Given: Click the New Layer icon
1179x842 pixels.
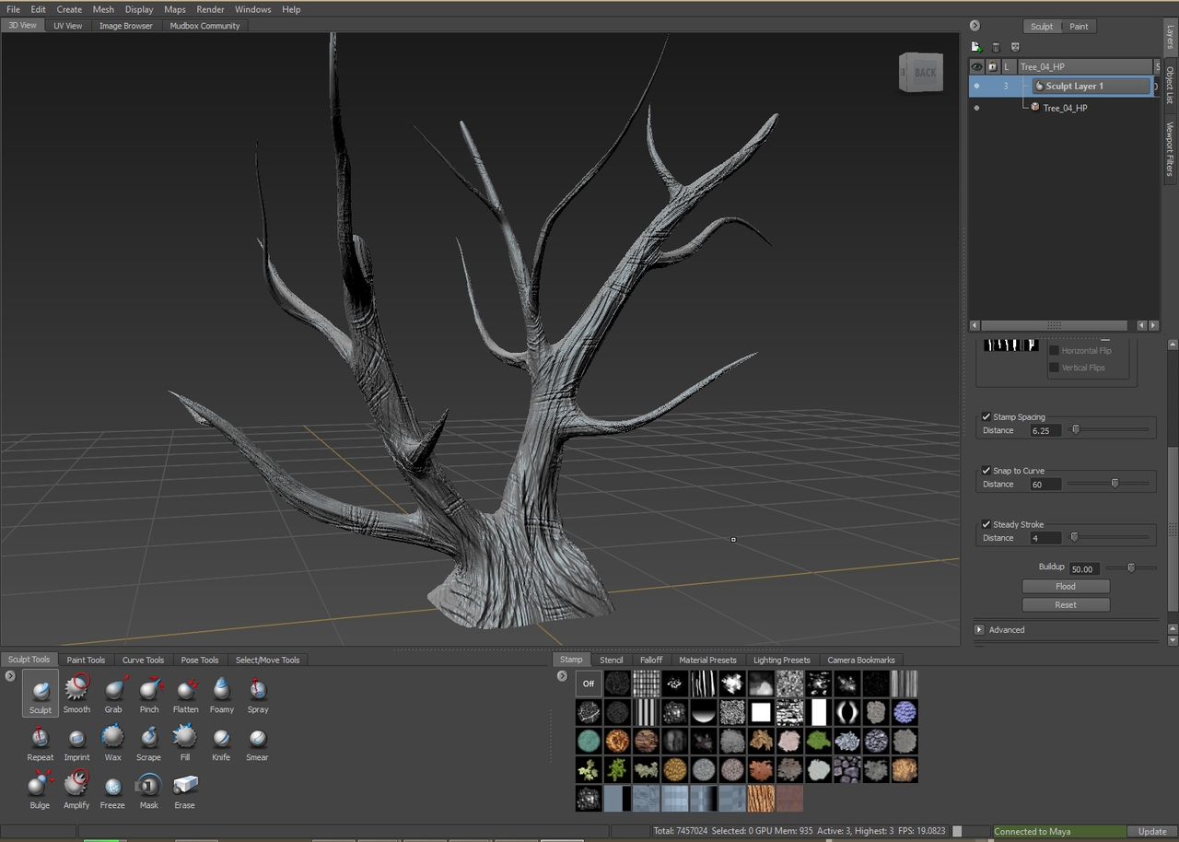Looking at the screenshot, I should [976, 47].
